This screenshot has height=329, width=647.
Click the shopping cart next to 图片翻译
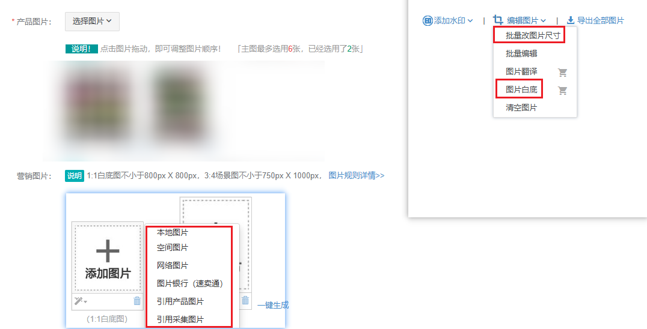(562, 73)
